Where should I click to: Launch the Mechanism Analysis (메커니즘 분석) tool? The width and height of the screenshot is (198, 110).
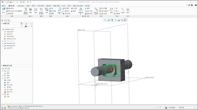26,11
